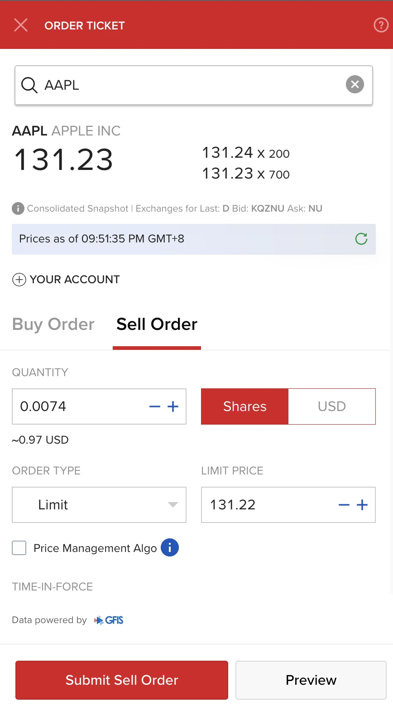The height and width of the screenshot is (716, 393).
Task: Decrease limit price with minus
Action: pyautogui.click(x=344, y=505)
